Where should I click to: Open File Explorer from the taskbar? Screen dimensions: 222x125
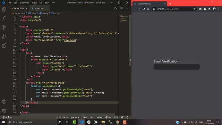tap(103, 122)
